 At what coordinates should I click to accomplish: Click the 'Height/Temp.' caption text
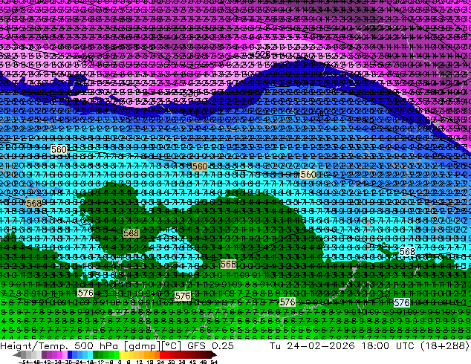34,346
